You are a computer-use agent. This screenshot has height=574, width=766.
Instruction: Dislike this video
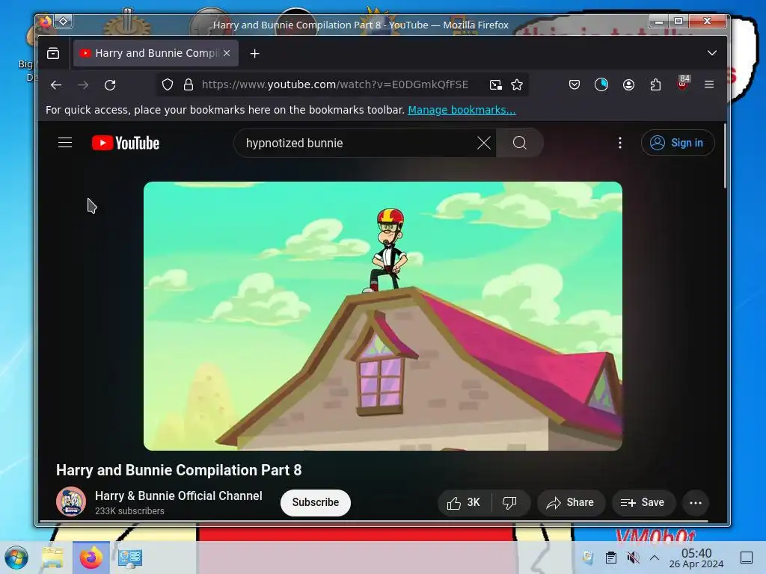point(510,503)
